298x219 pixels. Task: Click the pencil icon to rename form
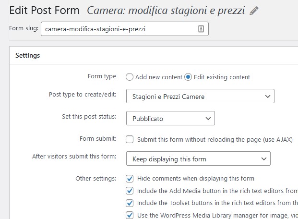[254, 11]
